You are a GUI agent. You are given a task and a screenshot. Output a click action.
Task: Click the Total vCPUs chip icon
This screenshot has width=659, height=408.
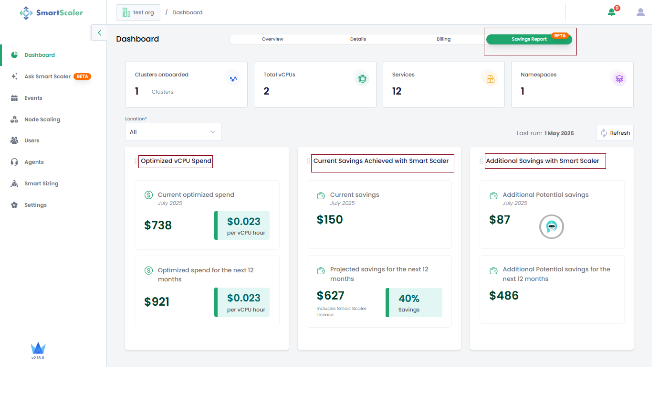click(x=362, y=78)
